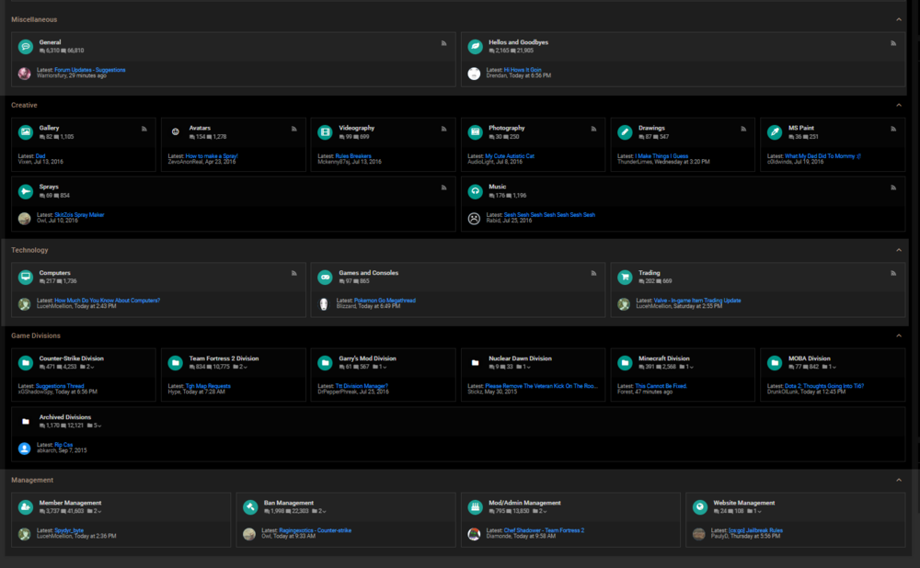920x568 pixels.
Task: Expand Team Fortress 2 Division sub-forums dropdown
Action: [240, 367]
